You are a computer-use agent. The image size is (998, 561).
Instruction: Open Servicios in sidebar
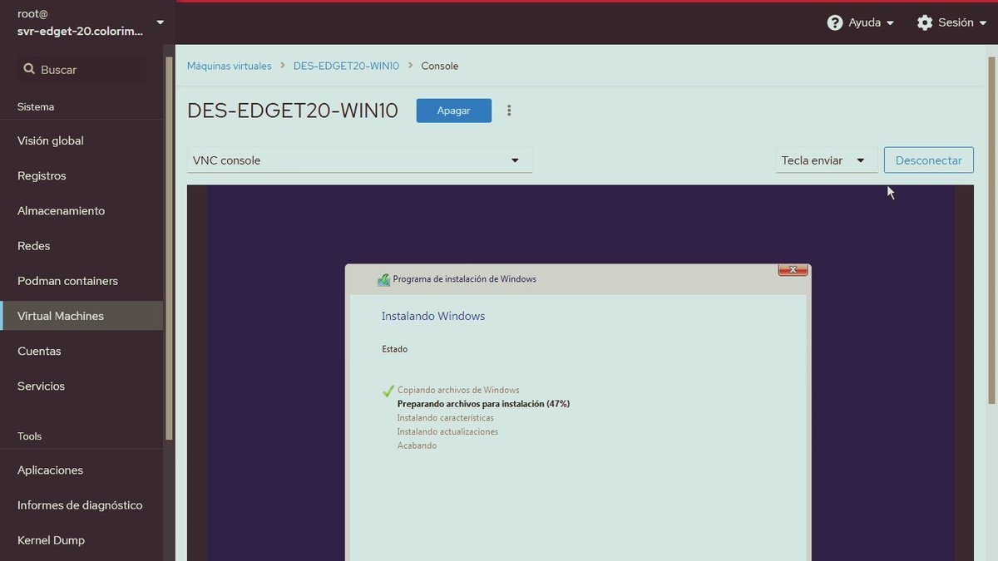click(x=82, y=386)
